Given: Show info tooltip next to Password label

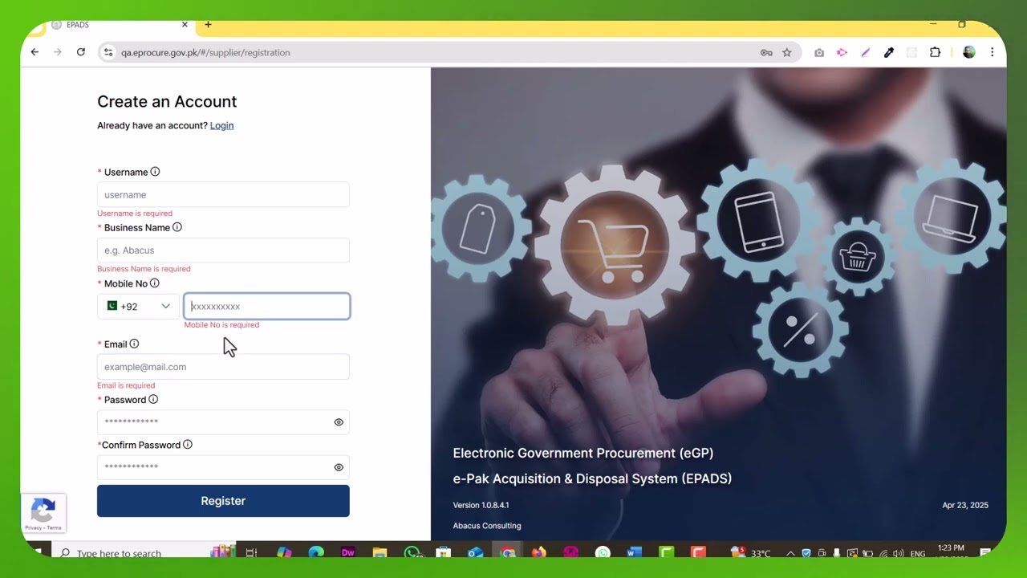Looking at the screenshot, I should (x=153, y=399).
